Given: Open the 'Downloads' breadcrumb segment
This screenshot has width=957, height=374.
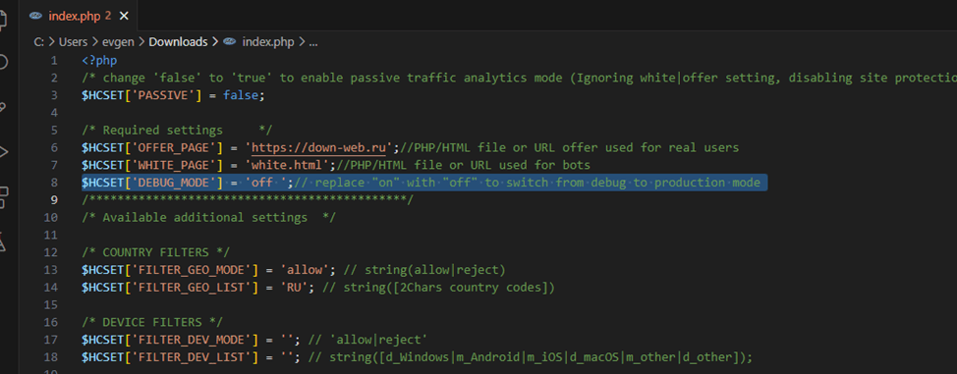Looking at the screenshot, I should point(178,42).
